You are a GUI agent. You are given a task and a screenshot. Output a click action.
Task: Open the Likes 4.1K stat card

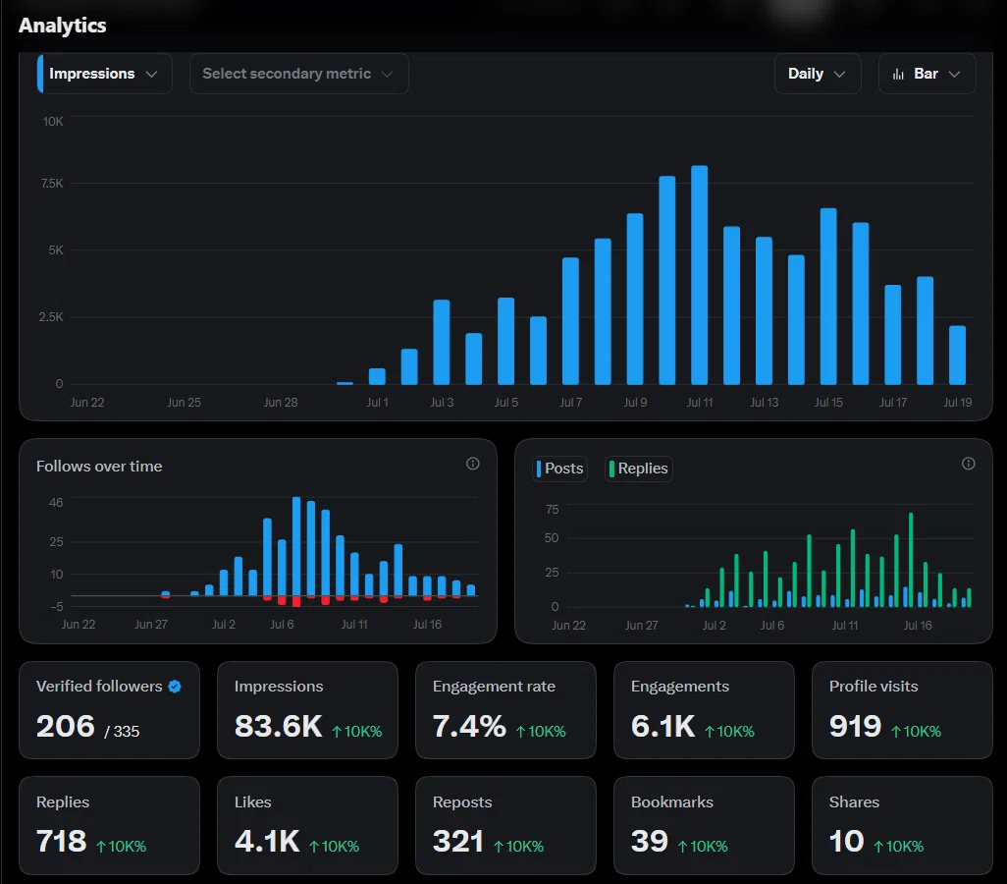pos(307,825)
